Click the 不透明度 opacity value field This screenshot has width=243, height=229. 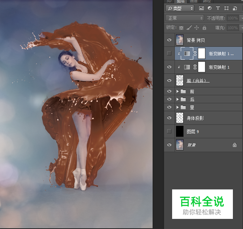click(x=232, y=18)
